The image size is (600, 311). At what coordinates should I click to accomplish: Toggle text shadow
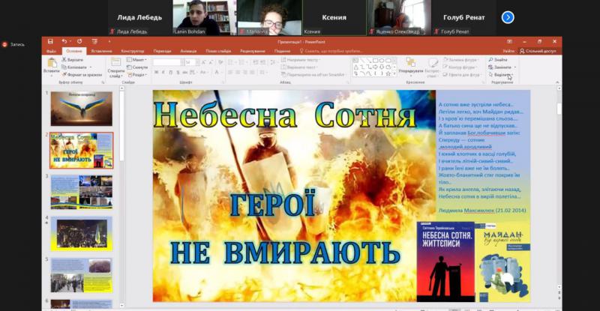click(178, 72)
